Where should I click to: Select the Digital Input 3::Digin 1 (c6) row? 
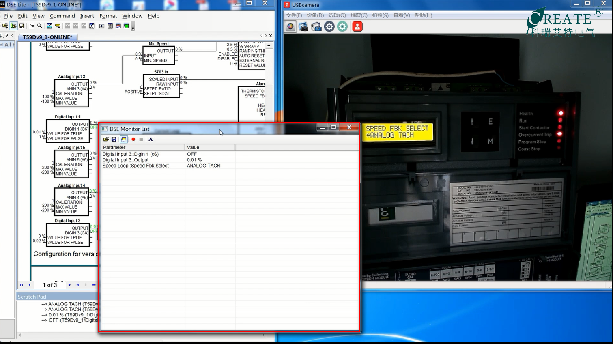(230, 154)
